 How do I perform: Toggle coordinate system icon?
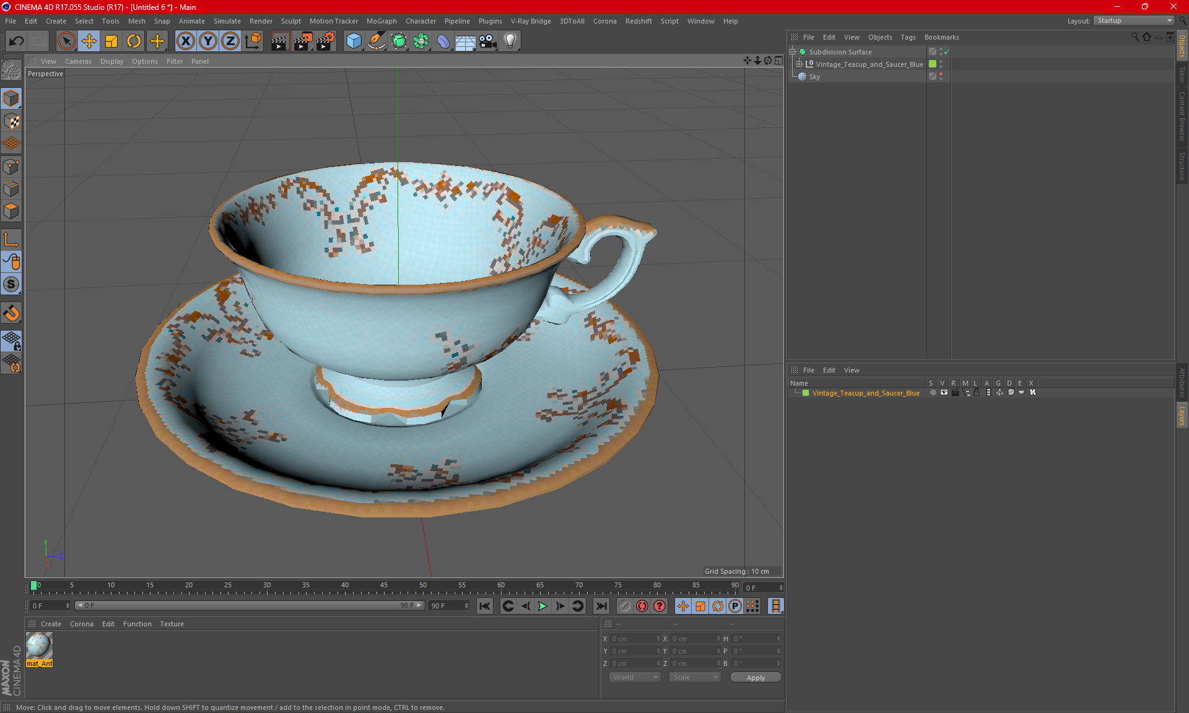click(253, 41)
